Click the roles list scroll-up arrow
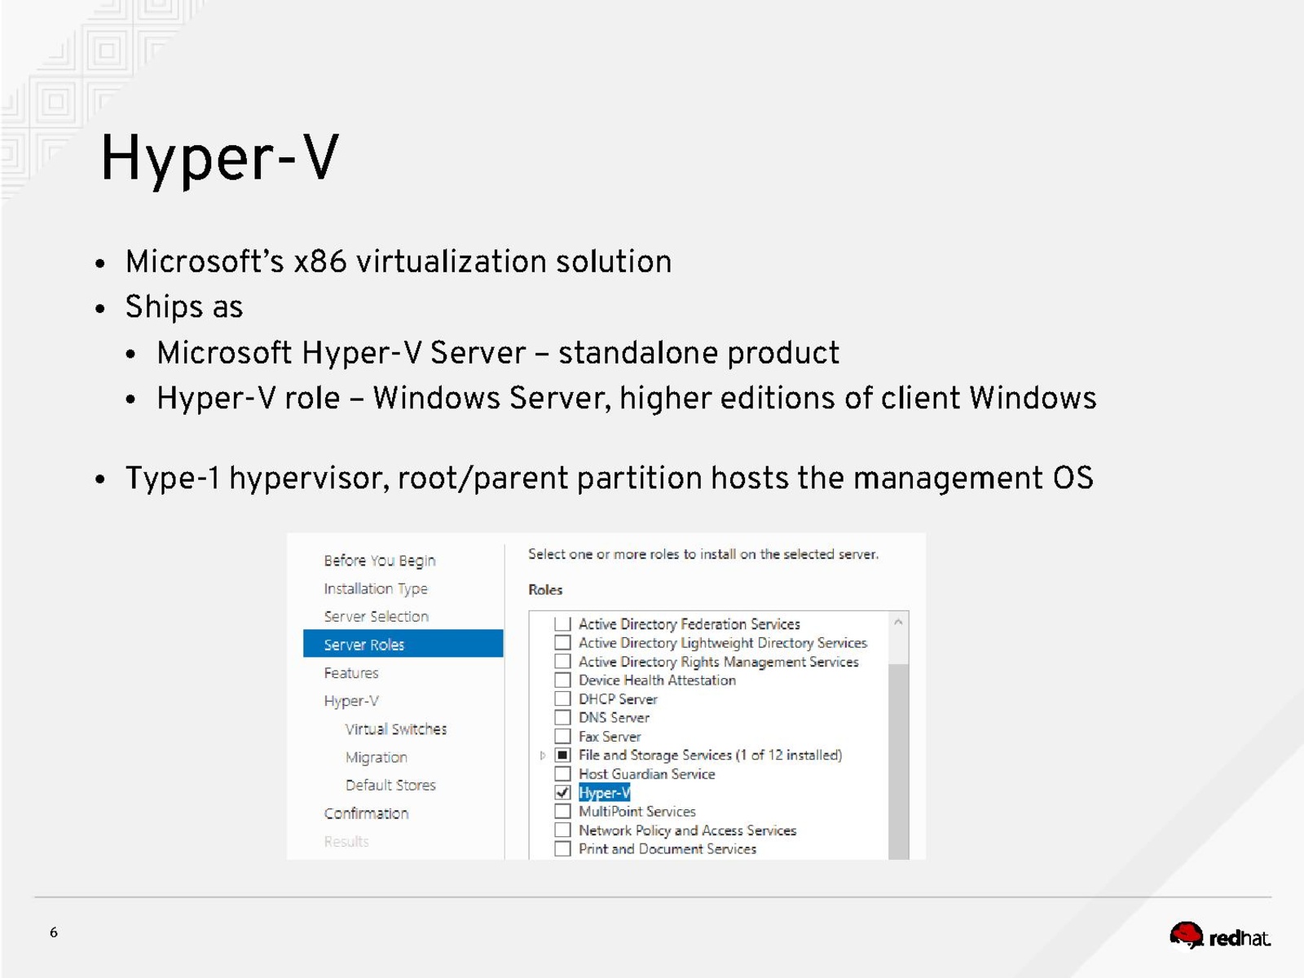 point(898,623)
